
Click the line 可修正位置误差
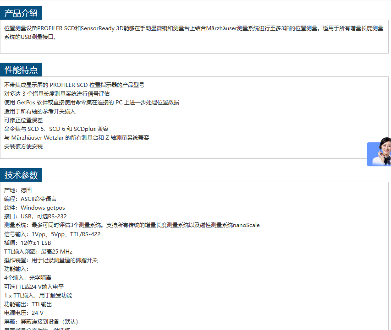point(23,120)
